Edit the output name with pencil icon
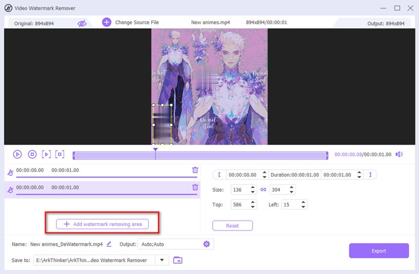419x274 pixels. [x=109, y=244]
